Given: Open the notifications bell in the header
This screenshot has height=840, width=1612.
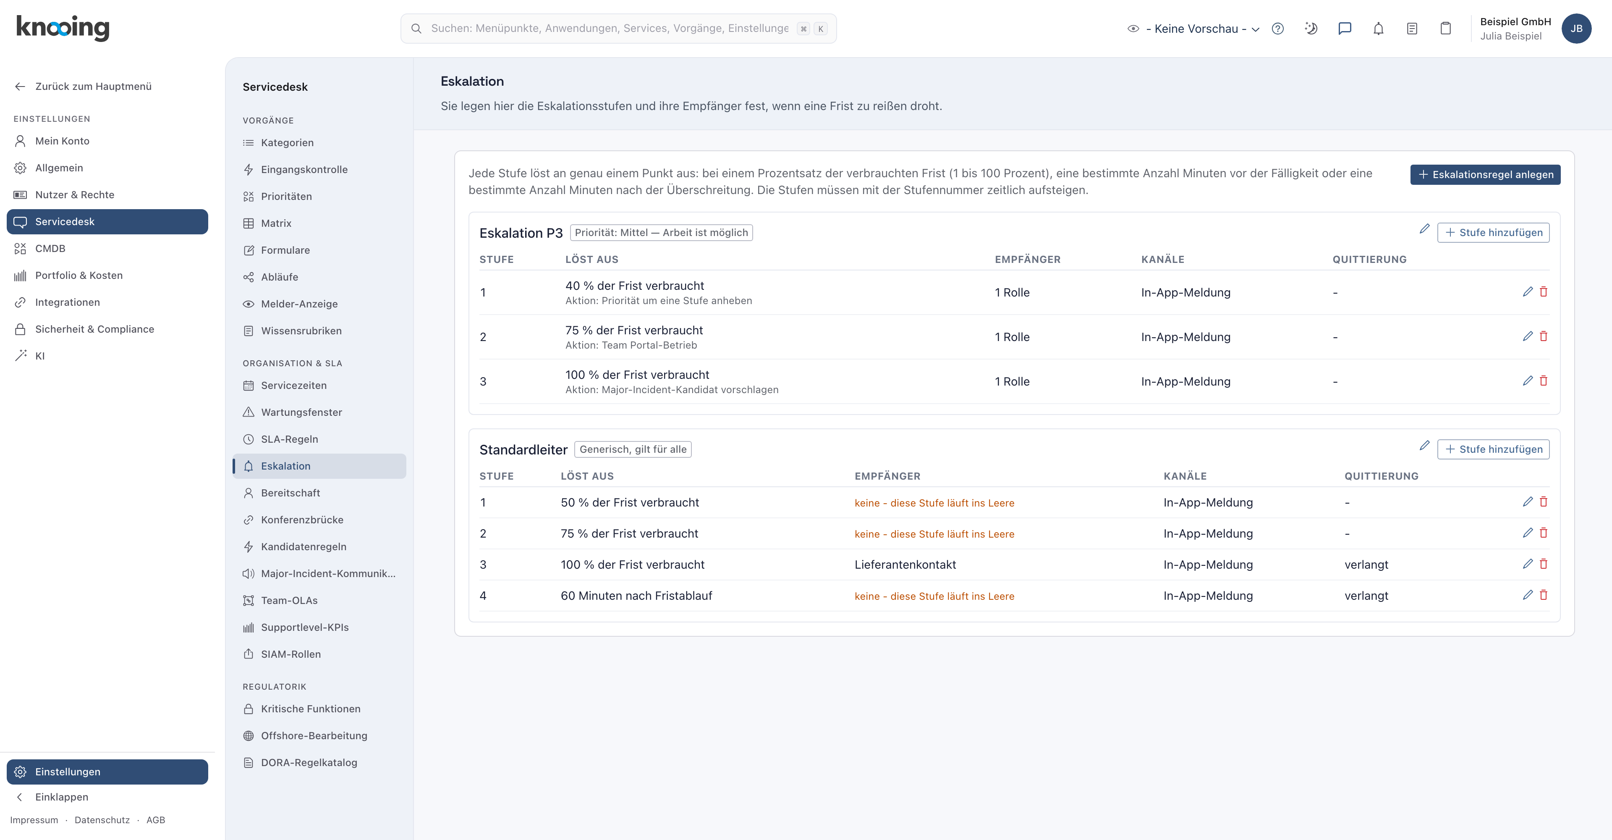Looking at the screenshot, I should pos(1378,29).
